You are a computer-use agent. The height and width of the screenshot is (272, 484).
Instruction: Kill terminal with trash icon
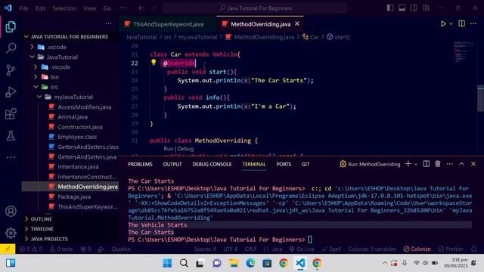pyautogui.click(x=438, y=164)
